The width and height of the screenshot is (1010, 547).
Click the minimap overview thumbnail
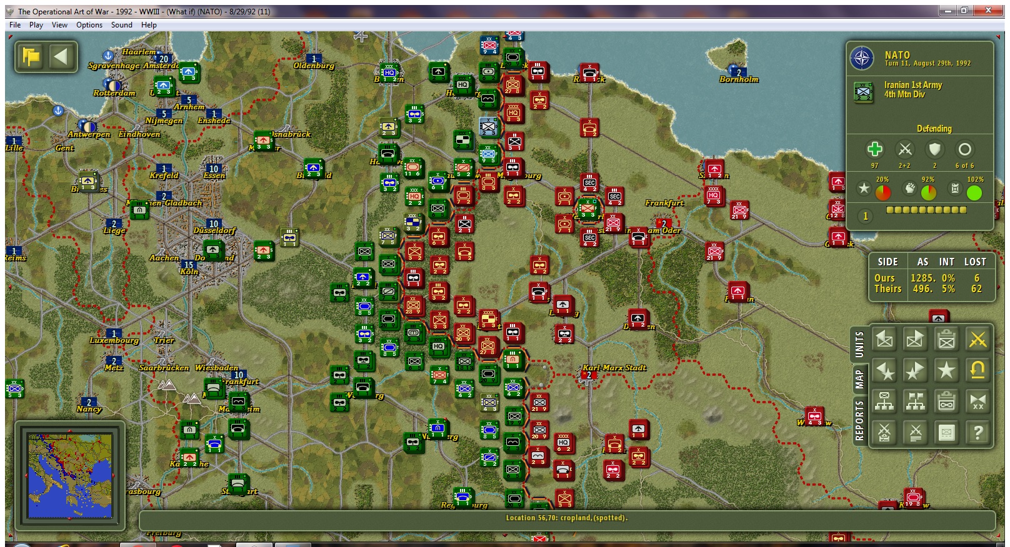point(70,476)
